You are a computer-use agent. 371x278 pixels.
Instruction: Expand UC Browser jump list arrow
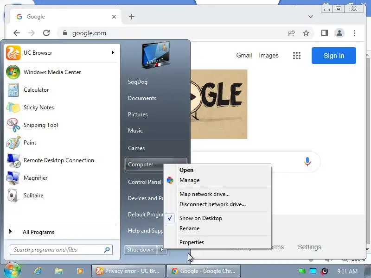pyautogui.click(x=113, y=52)
